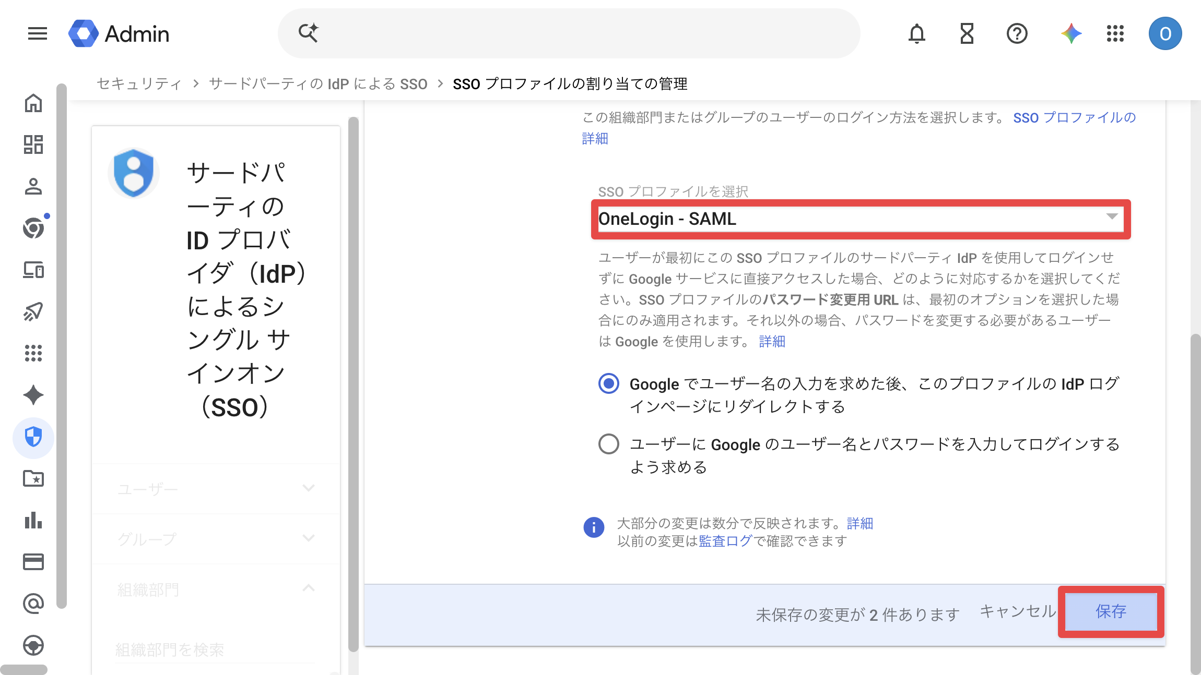The image size is (1201, 675).
Task: Click the 保存 button
Action: pos(1111,611)
